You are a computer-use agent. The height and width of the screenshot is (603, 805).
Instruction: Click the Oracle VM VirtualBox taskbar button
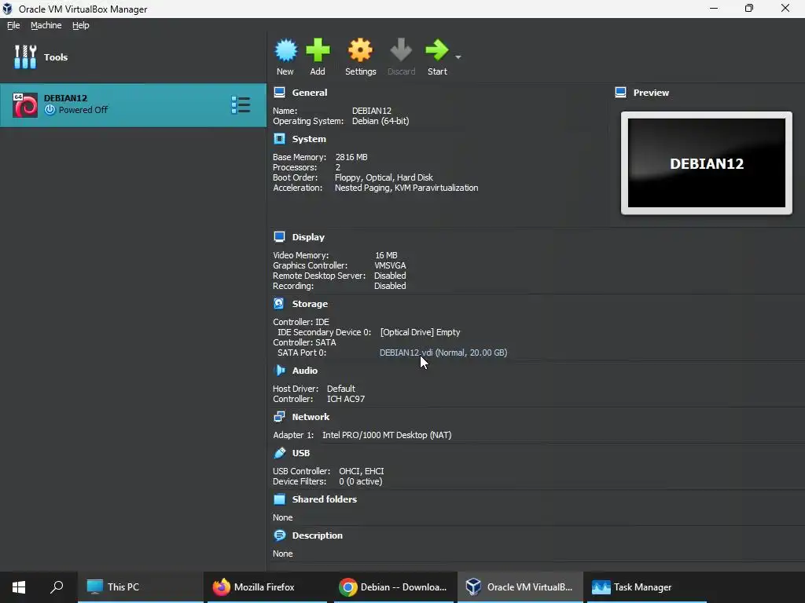(x=520, y=587)
